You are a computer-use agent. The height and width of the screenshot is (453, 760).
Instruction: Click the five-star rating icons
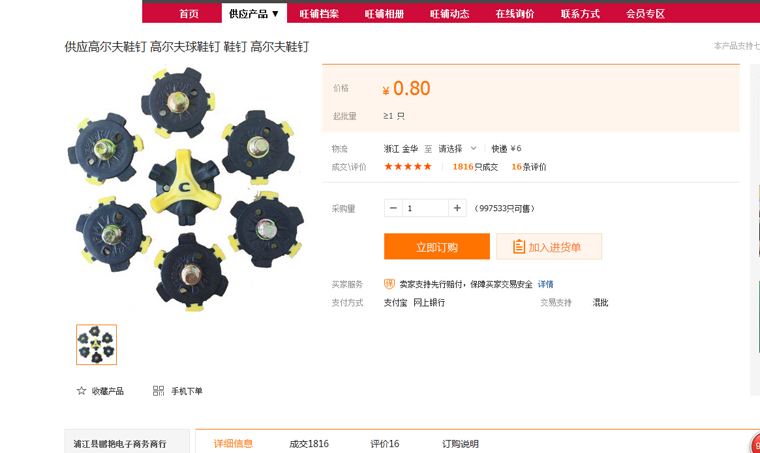(408, 167)
